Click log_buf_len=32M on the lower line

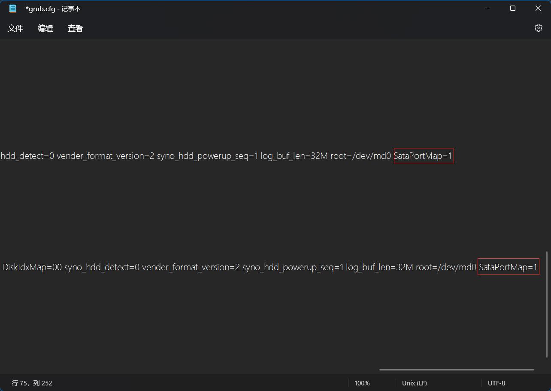[379, 267]
